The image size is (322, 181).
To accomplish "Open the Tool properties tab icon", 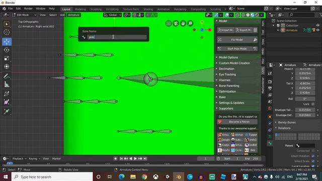I will pos(270,73).
